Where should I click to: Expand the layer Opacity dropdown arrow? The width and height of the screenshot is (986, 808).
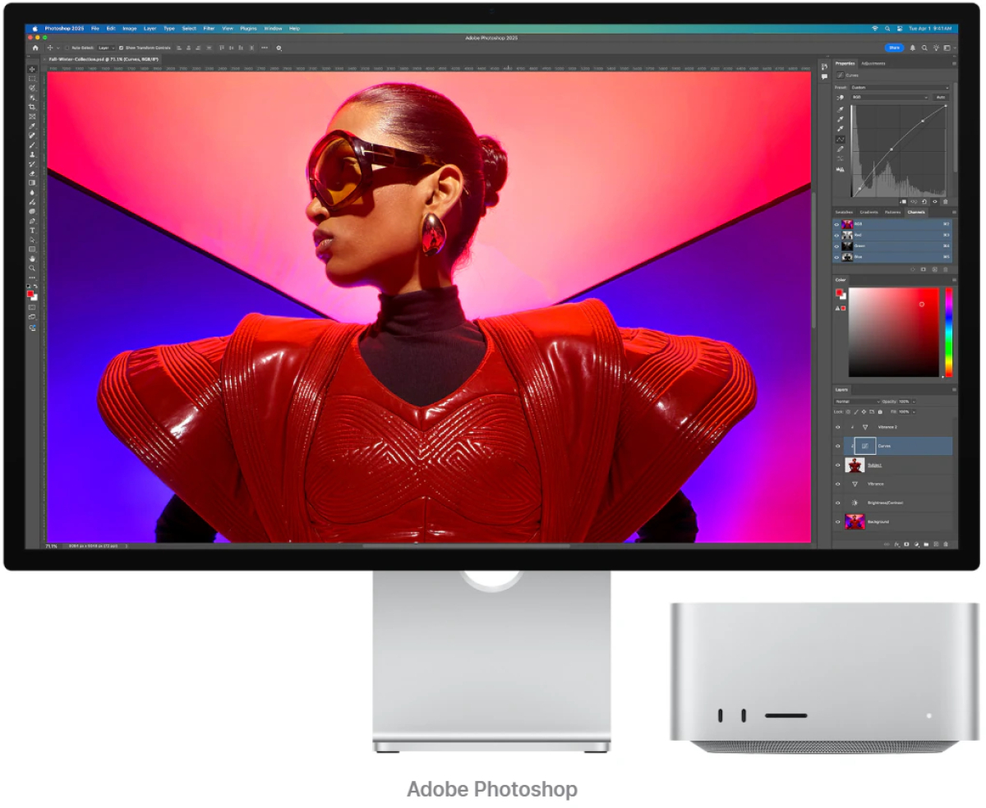pos(913,401)
